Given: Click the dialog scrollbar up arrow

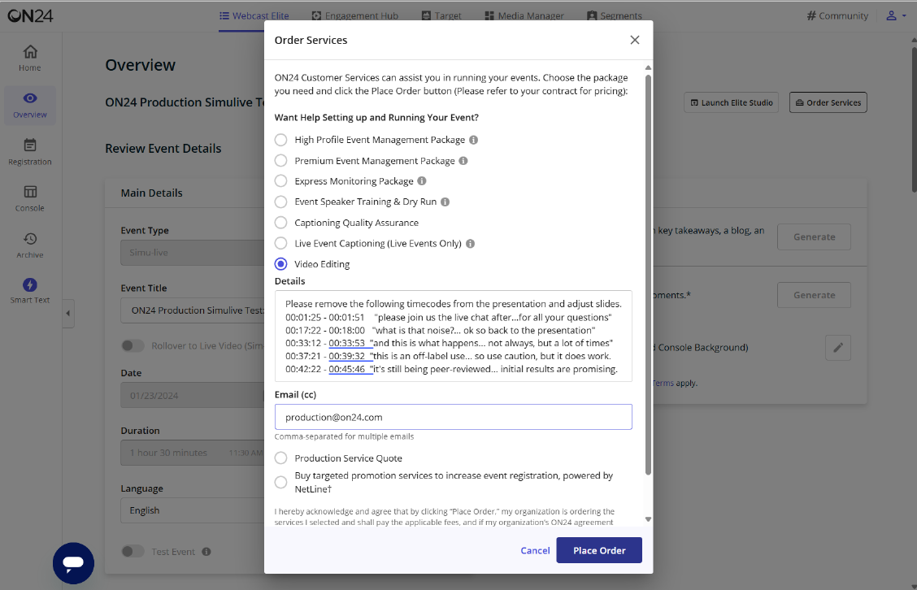Looking at the screenshot, I should coord(648,67).
